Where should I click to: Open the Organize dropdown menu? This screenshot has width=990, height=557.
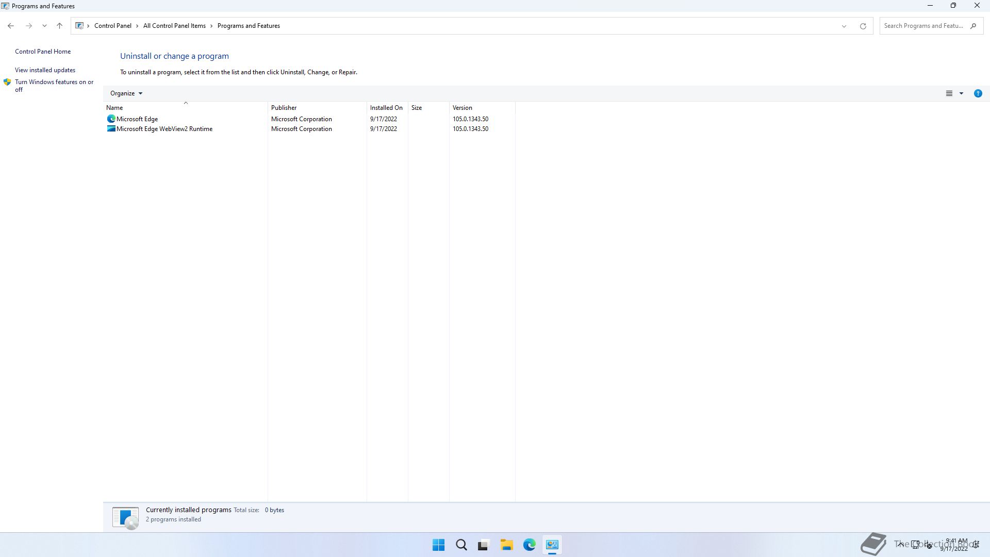tap(126, 93)
